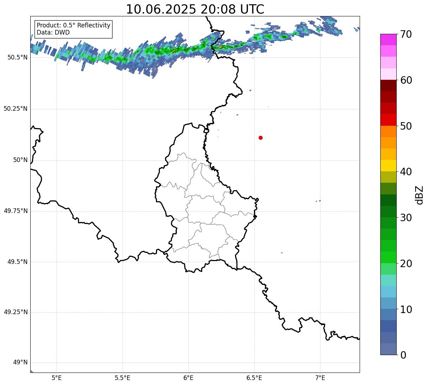The height and width of the screenshot is (385, 428).
Task: Click the '49°N' latitude label
Action: click(x=20, y=362)
